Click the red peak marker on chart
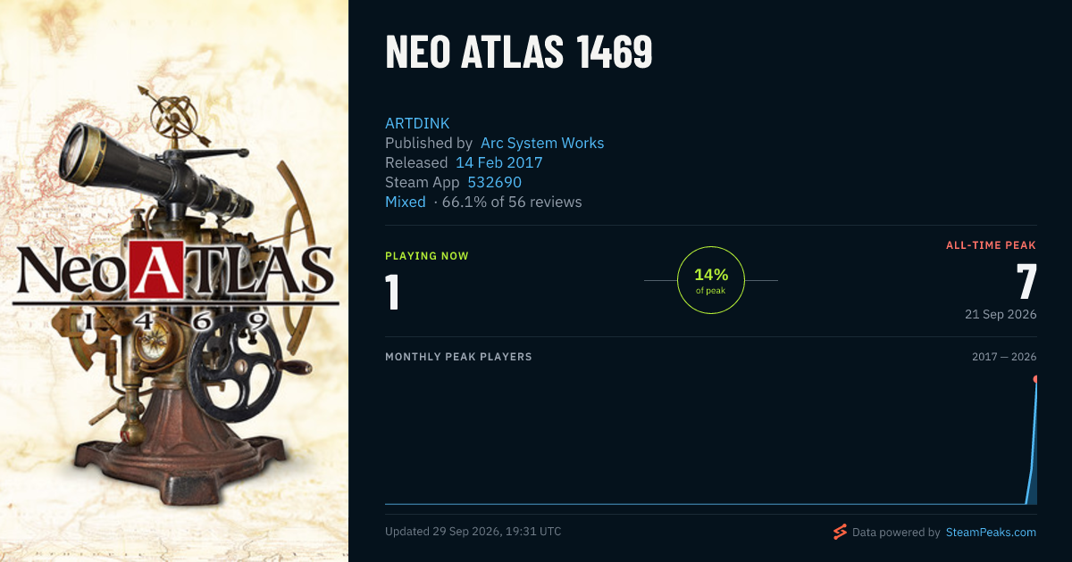This screenshot has height=562, width=1072. [x=1036, y=379]
